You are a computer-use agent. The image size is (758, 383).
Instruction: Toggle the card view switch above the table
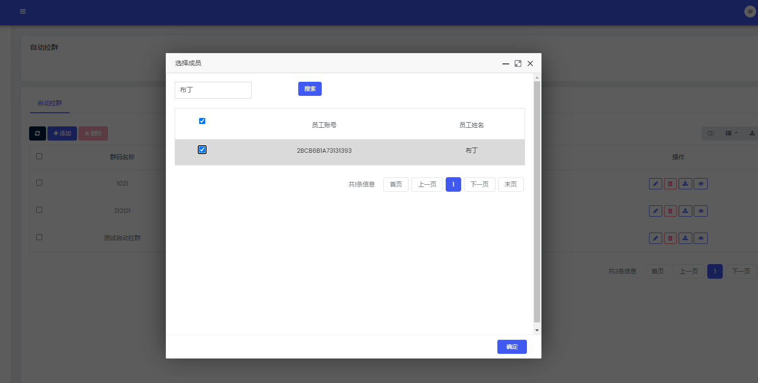click(711, 133)
